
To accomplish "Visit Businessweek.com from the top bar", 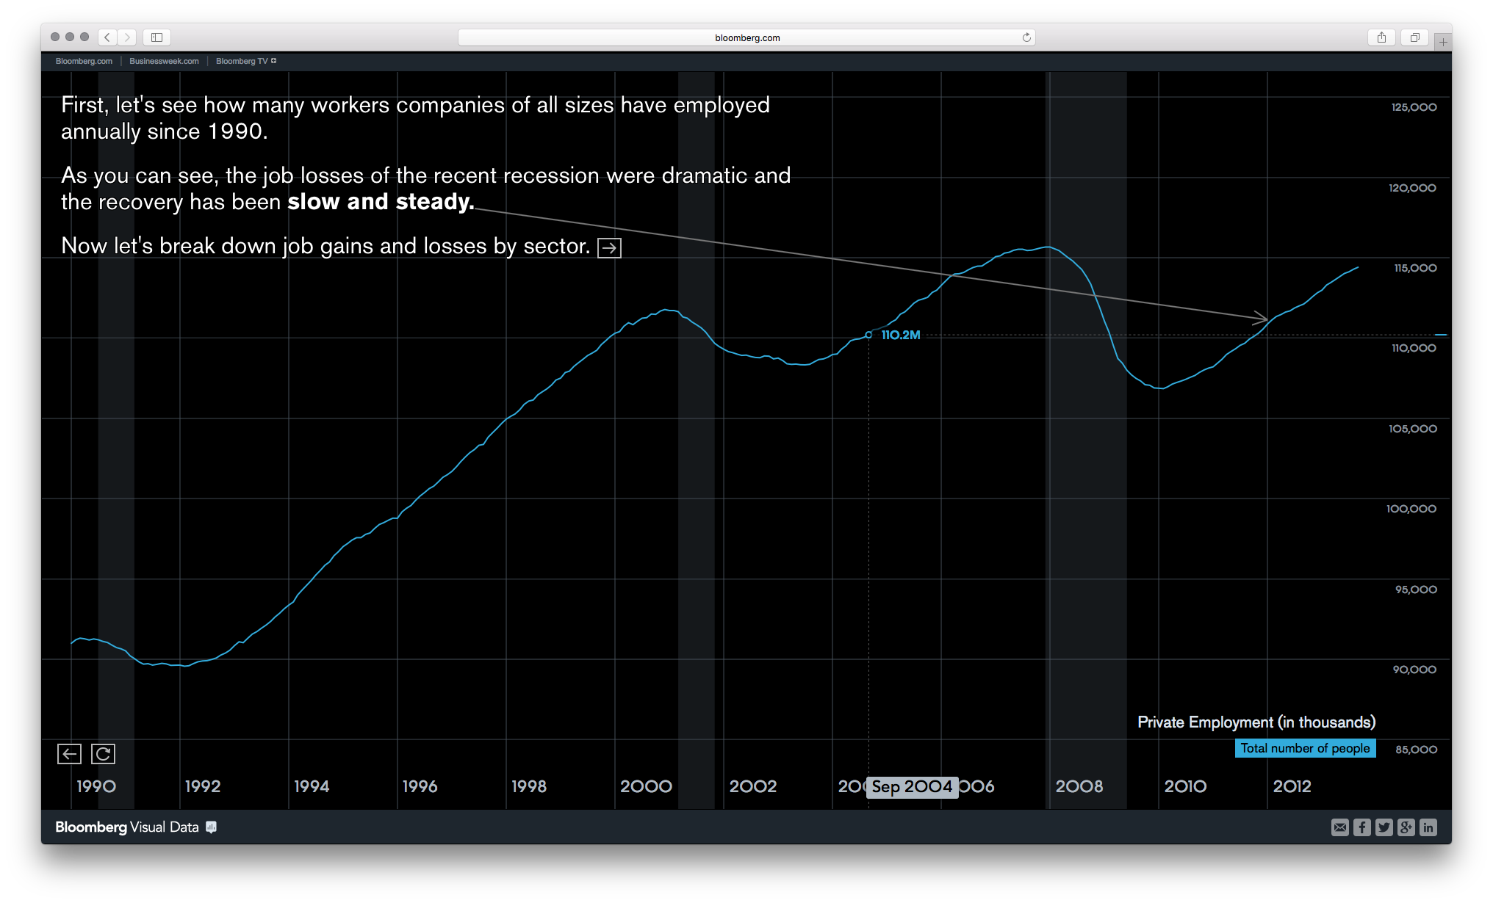I will pyautogui.click(x=163, y=61).
